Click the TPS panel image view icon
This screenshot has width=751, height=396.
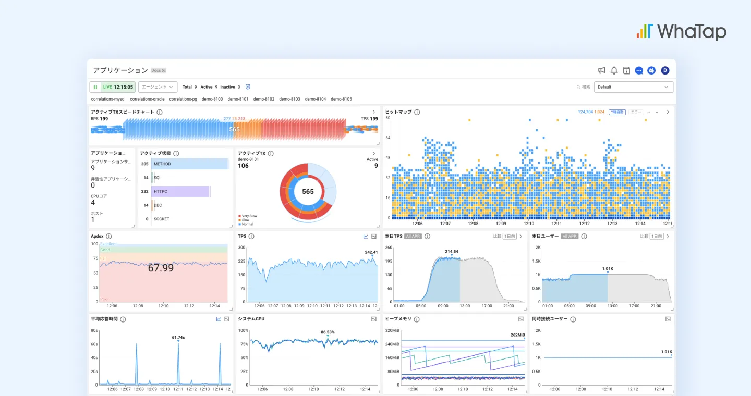(374, 237)
